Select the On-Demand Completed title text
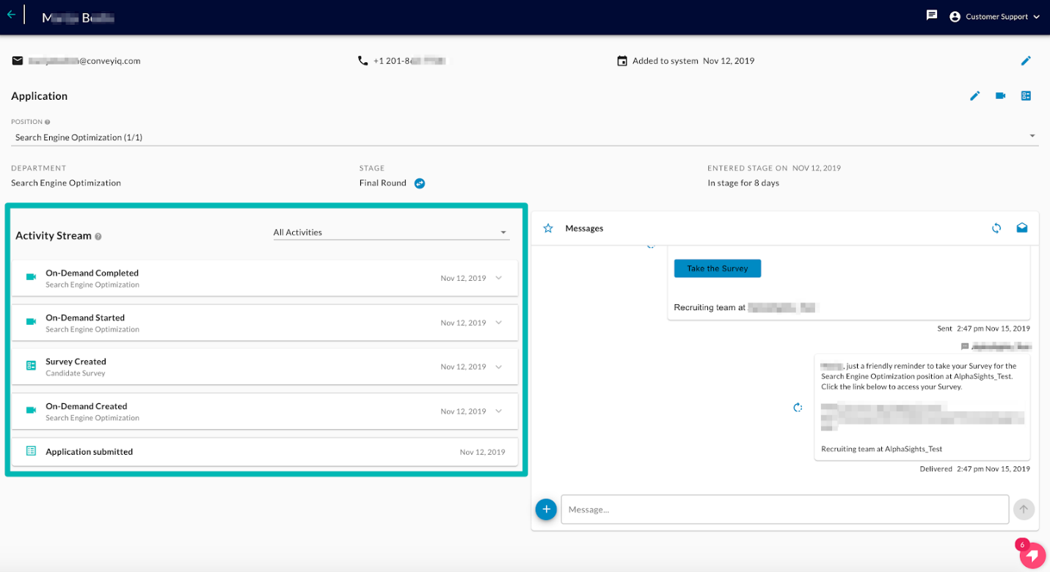This screenshot has width=1050, height=572. (x=92, y=273)
